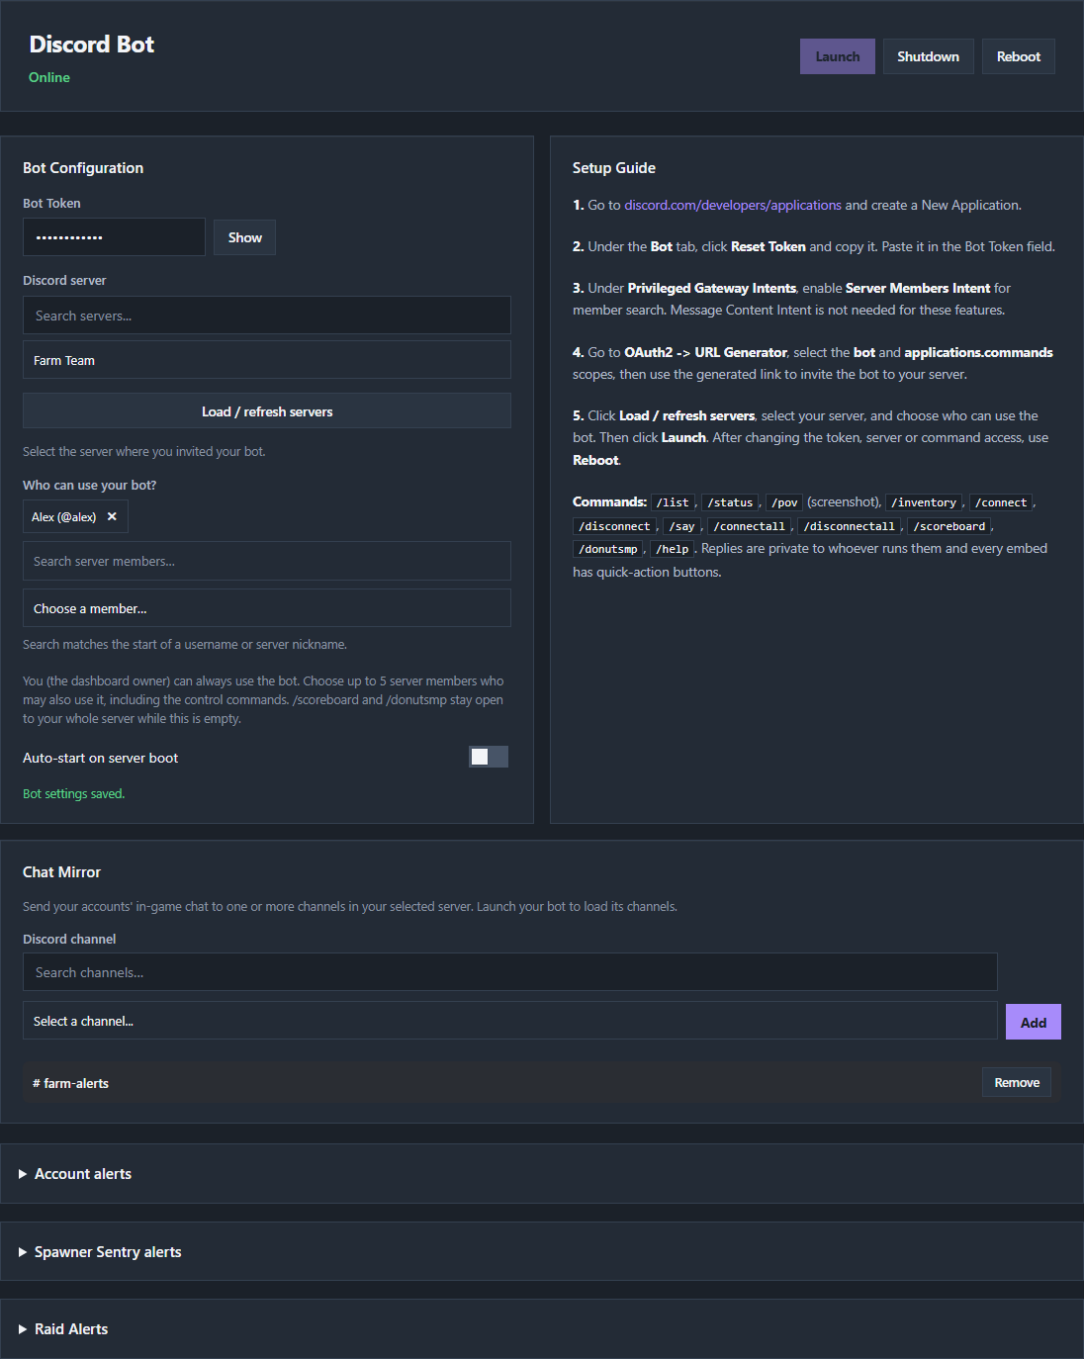Click the /inventory command tag
1084x1359 pixels.
924,502
